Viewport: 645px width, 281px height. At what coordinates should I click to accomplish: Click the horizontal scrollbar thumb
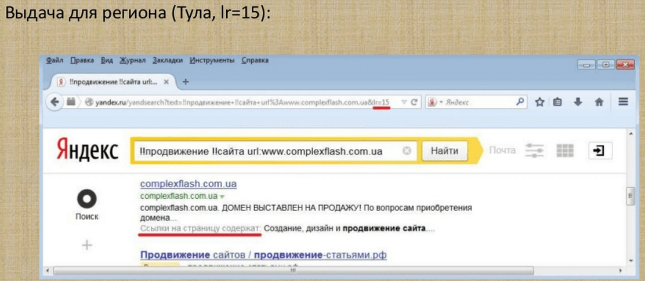293,271
